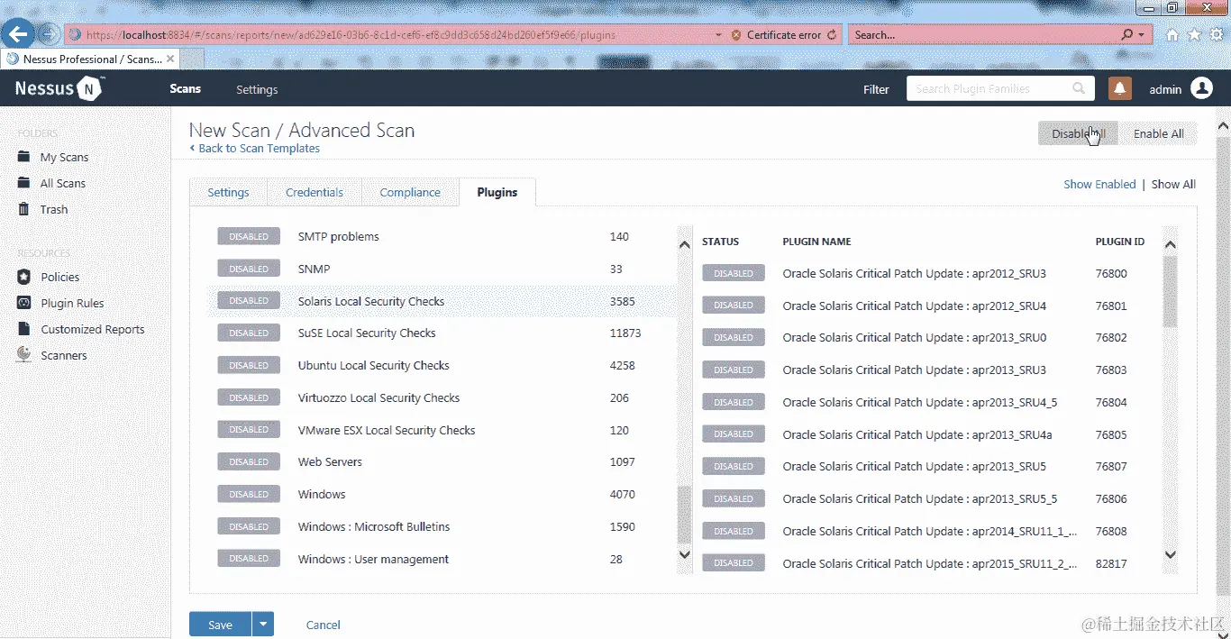The image size is (1231, 639).
Task: Toggle status of Ubuntu Local Security Checks
Action: point(249,365)
